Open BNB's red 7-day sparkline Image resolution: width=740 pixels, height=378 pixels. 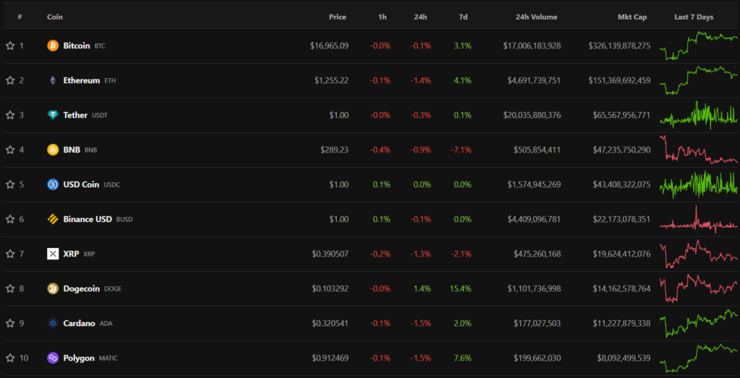click(699, 150)
